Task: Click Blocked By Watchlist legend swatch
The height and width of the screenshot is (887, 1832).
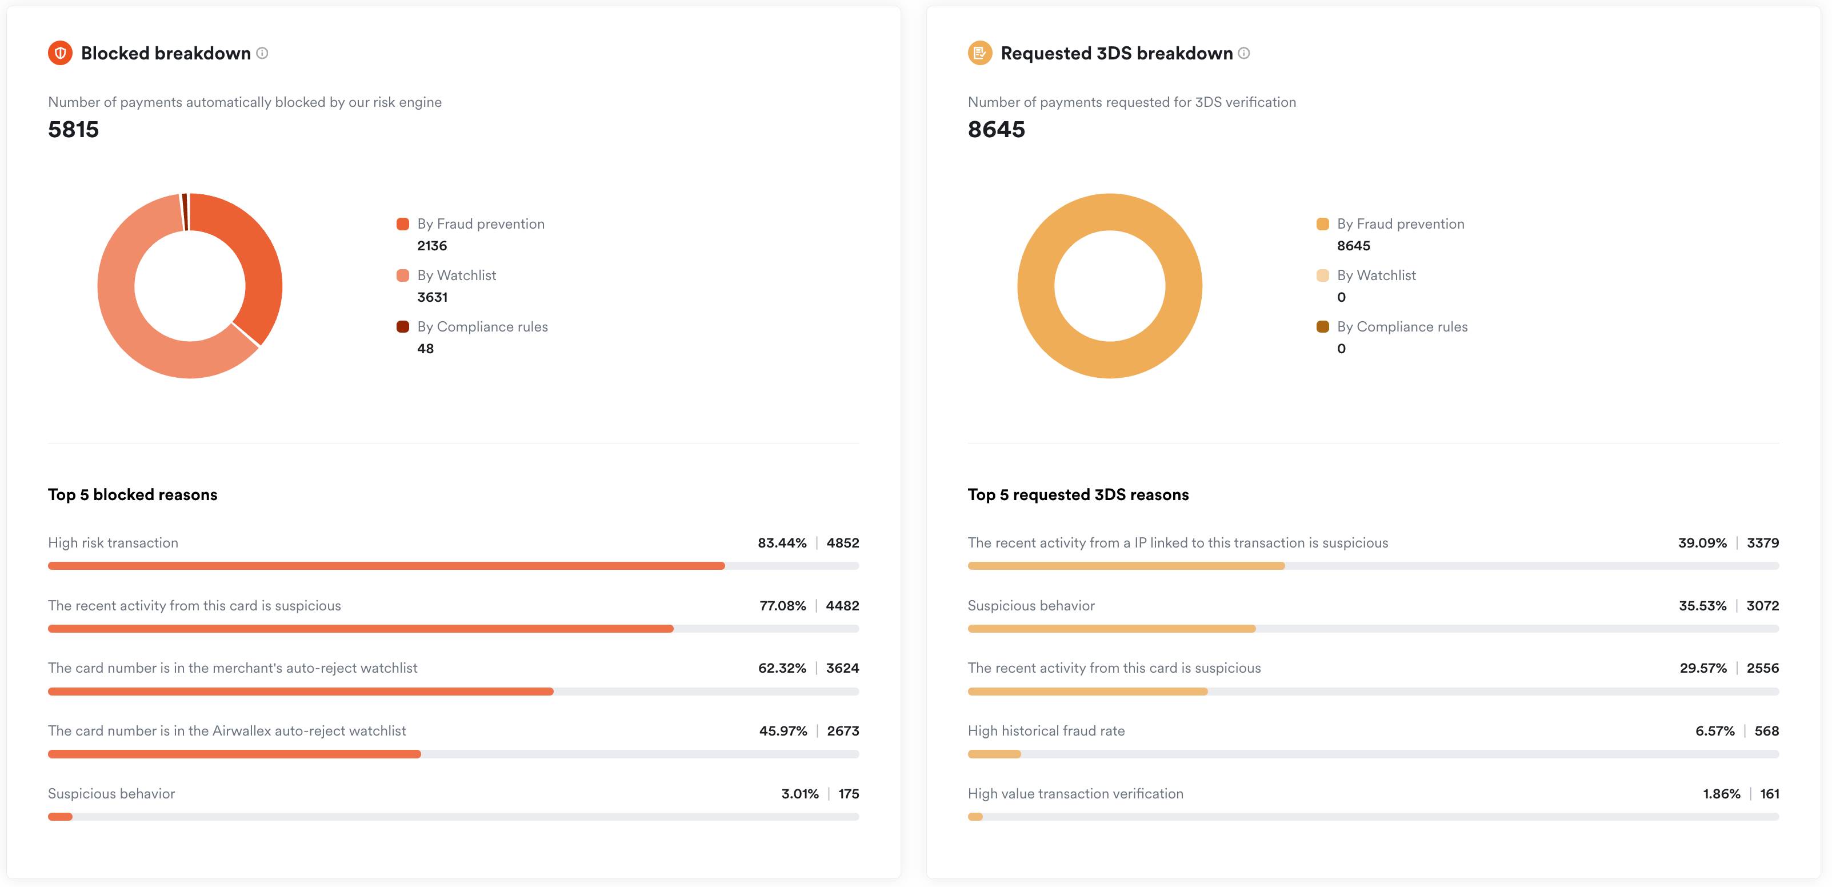Action: (x=402, y=275)
